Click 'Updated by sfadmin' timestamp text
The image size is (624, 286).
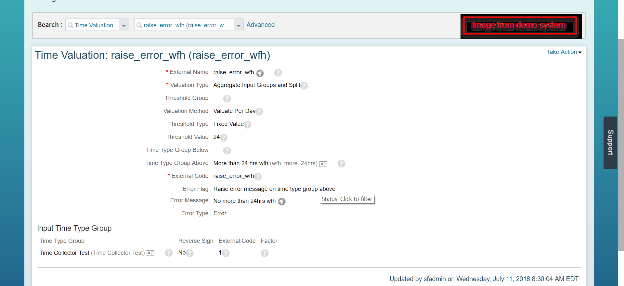484,279
